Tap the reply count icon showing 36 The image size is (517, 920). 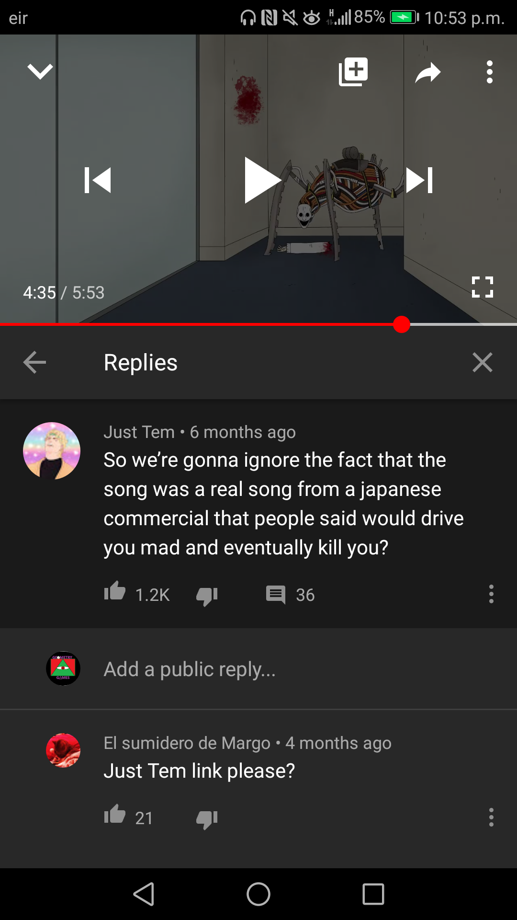[x=276, y=595]
